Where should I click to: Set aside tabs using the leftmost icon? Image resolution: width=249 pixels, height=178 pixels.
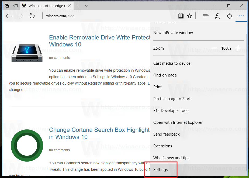[6, 5]
